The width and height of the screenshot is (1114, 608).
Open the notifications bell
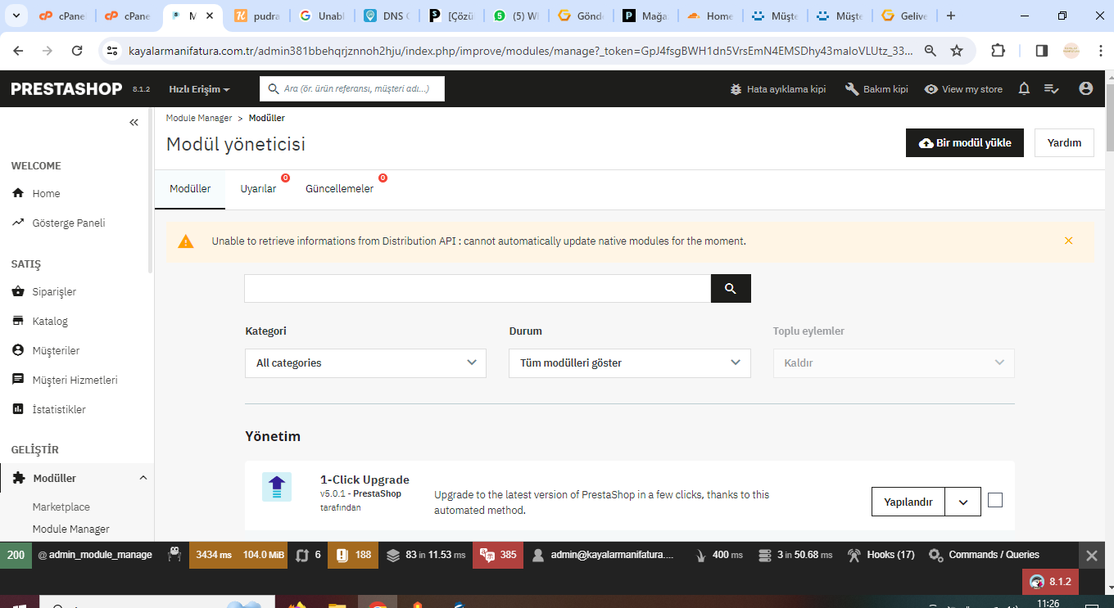pyautogui.click(x=1024, y=88)
